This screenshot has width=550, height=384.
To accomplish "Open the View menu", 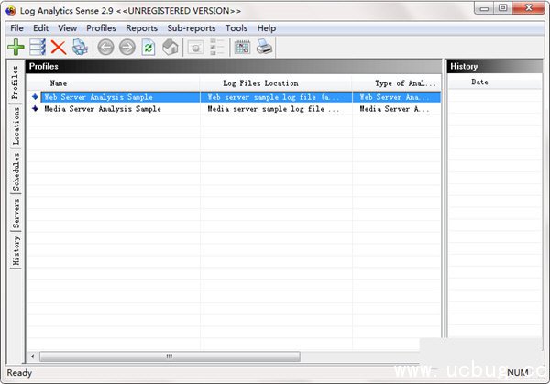I will pyautogui.click(x=67, y=28).
